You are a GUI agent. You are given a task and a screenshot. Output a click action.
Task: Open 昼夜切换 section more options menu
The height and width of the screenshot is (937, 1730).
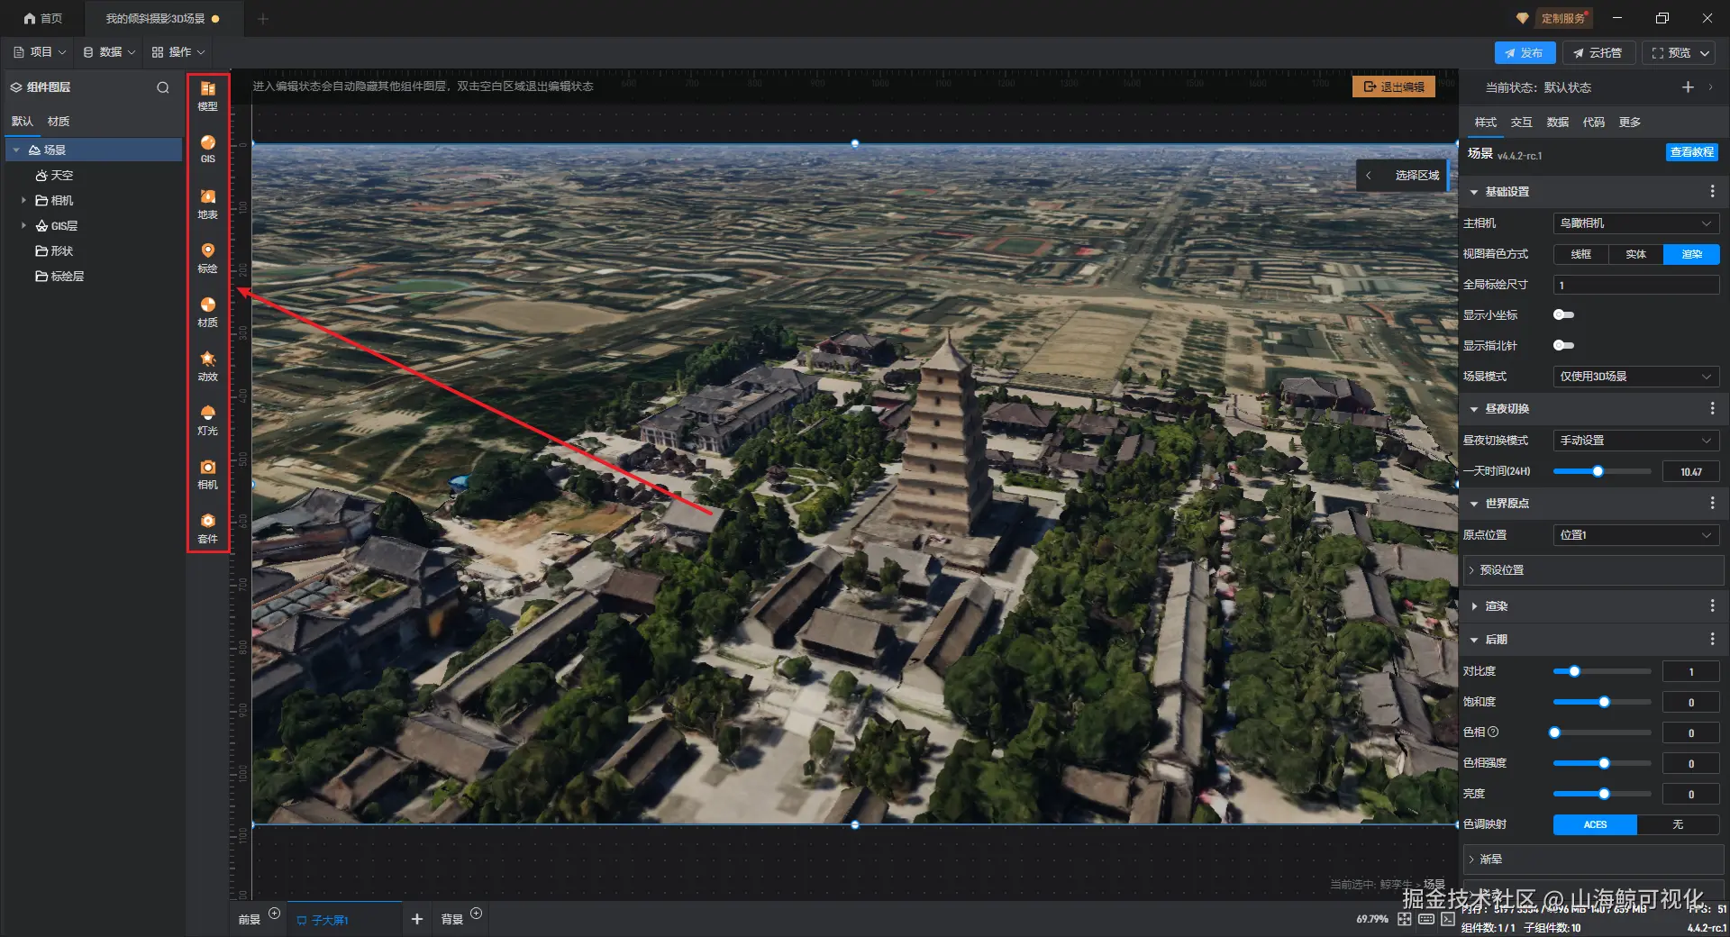click(1712, 408)
